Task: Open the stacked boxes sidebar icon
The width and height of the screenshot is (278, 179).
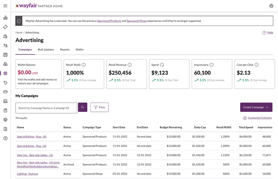Action: click(5, 64)
